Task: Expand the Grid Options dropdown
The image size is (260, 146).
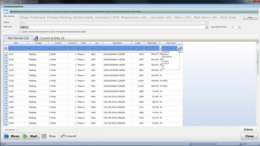Action: pyautogui.click(x=11, y=130)
